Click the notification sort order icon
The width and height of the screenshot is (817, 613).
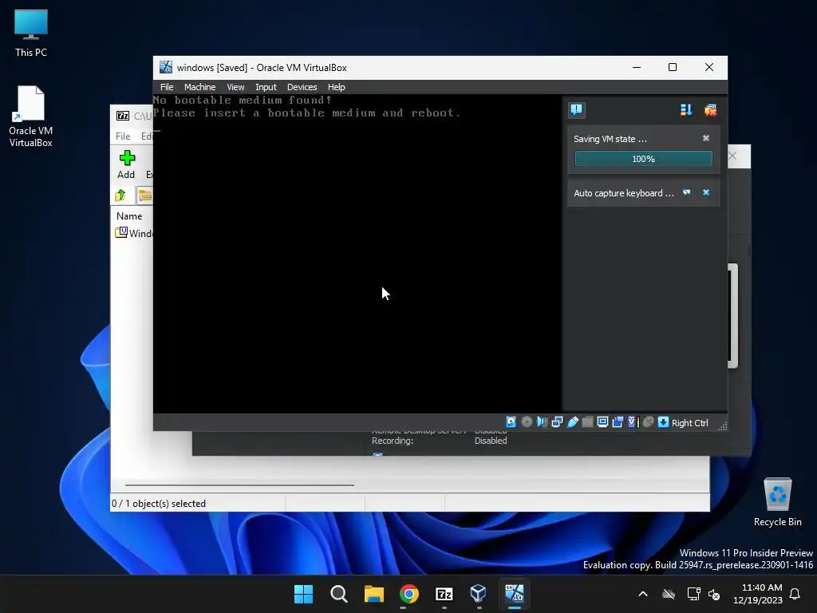tap(685, 110)
